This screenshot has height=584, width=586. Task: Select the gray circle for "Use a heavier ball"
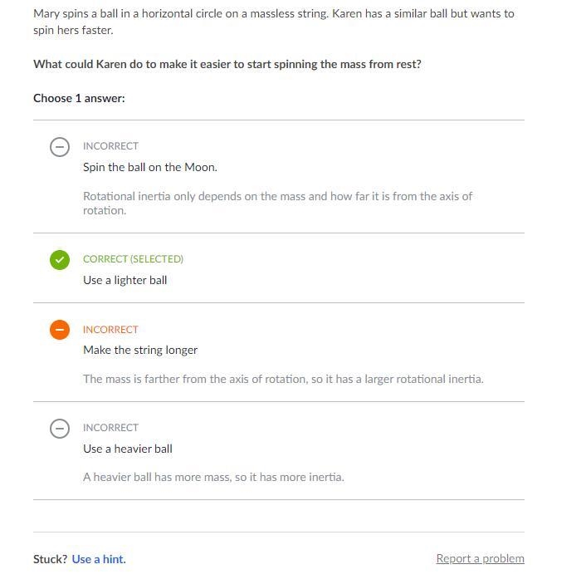coord(60,429)
